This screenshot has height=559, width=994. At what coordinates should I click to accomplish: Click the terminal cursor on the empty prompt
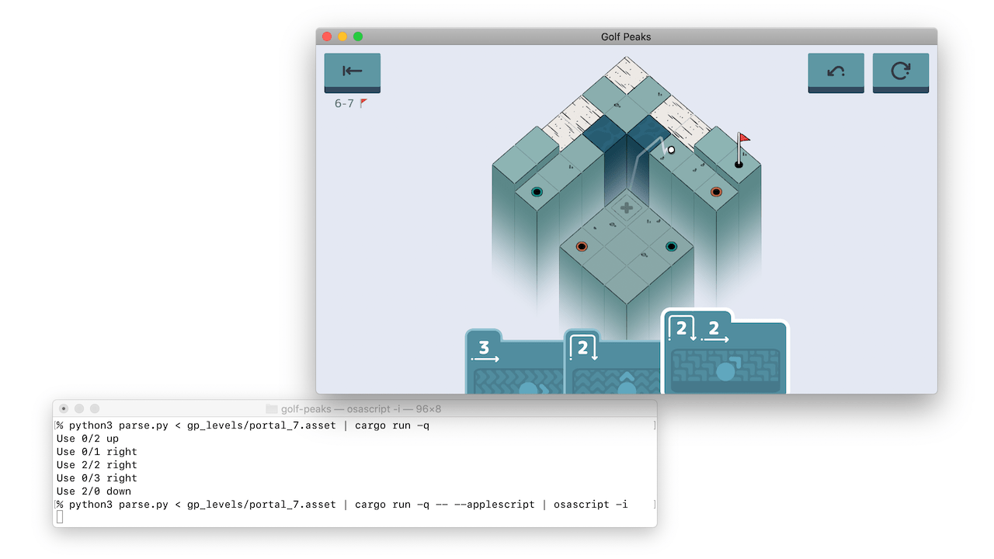tap(60, 517)
